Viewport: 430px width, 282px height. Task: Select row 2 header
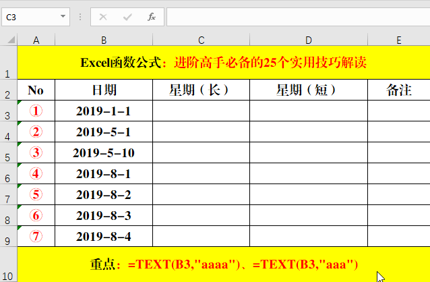[x=8, y=90]
